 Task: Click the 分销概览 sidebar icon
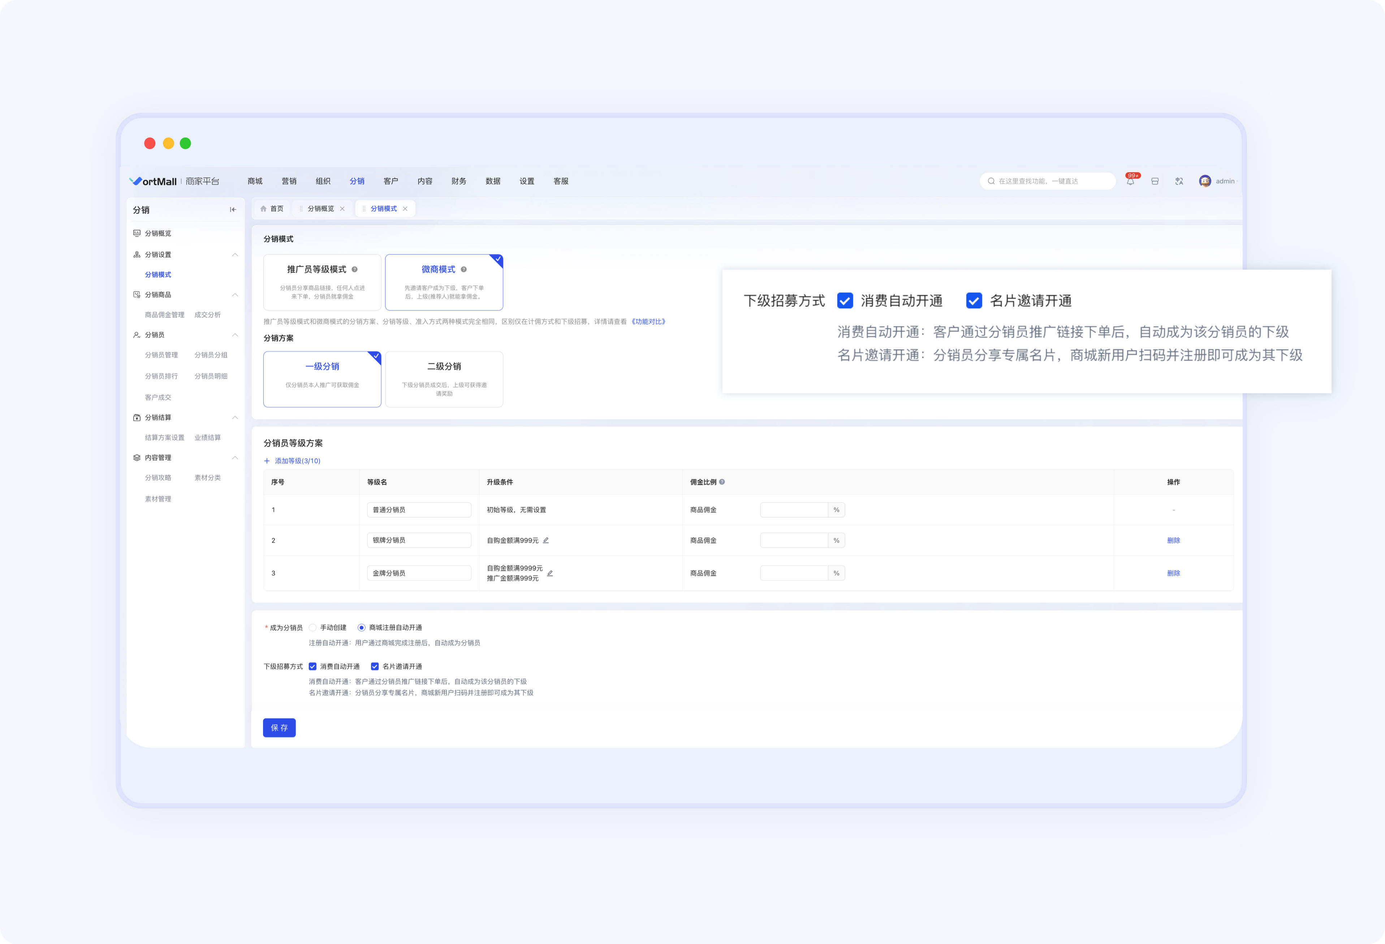pos(137,233)
